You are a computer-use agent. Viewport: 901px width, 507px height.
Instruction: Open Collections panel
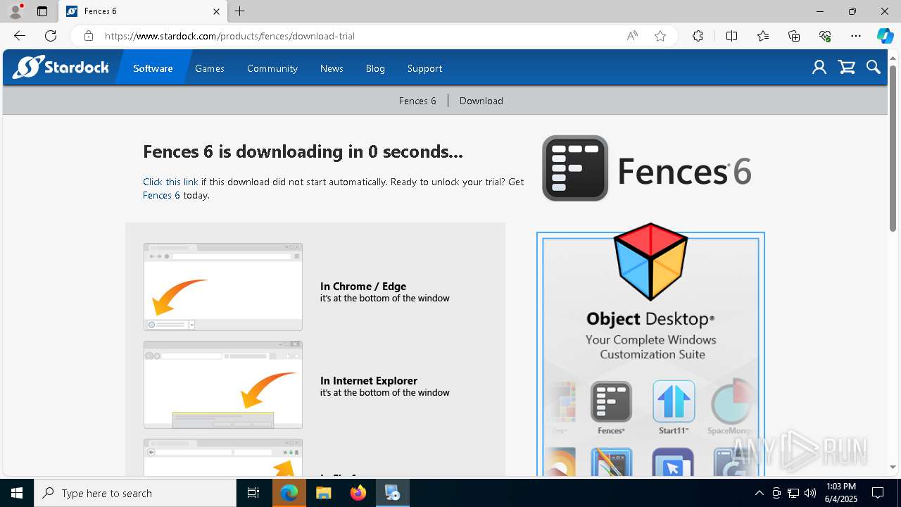click(x=794, y=36)
